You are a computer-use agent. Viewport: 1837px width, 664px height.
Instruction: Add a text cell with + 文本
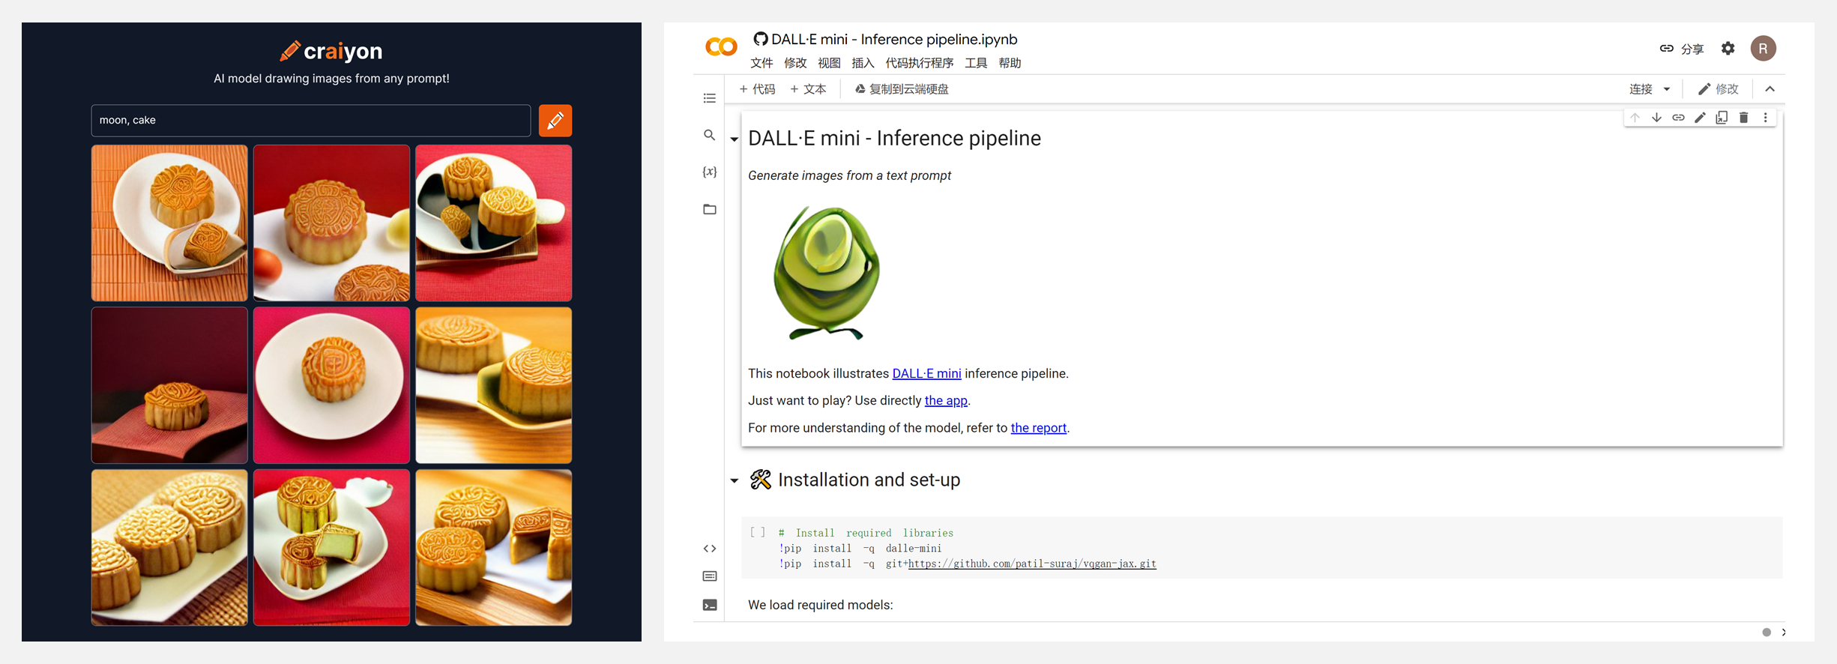[808, 89]
